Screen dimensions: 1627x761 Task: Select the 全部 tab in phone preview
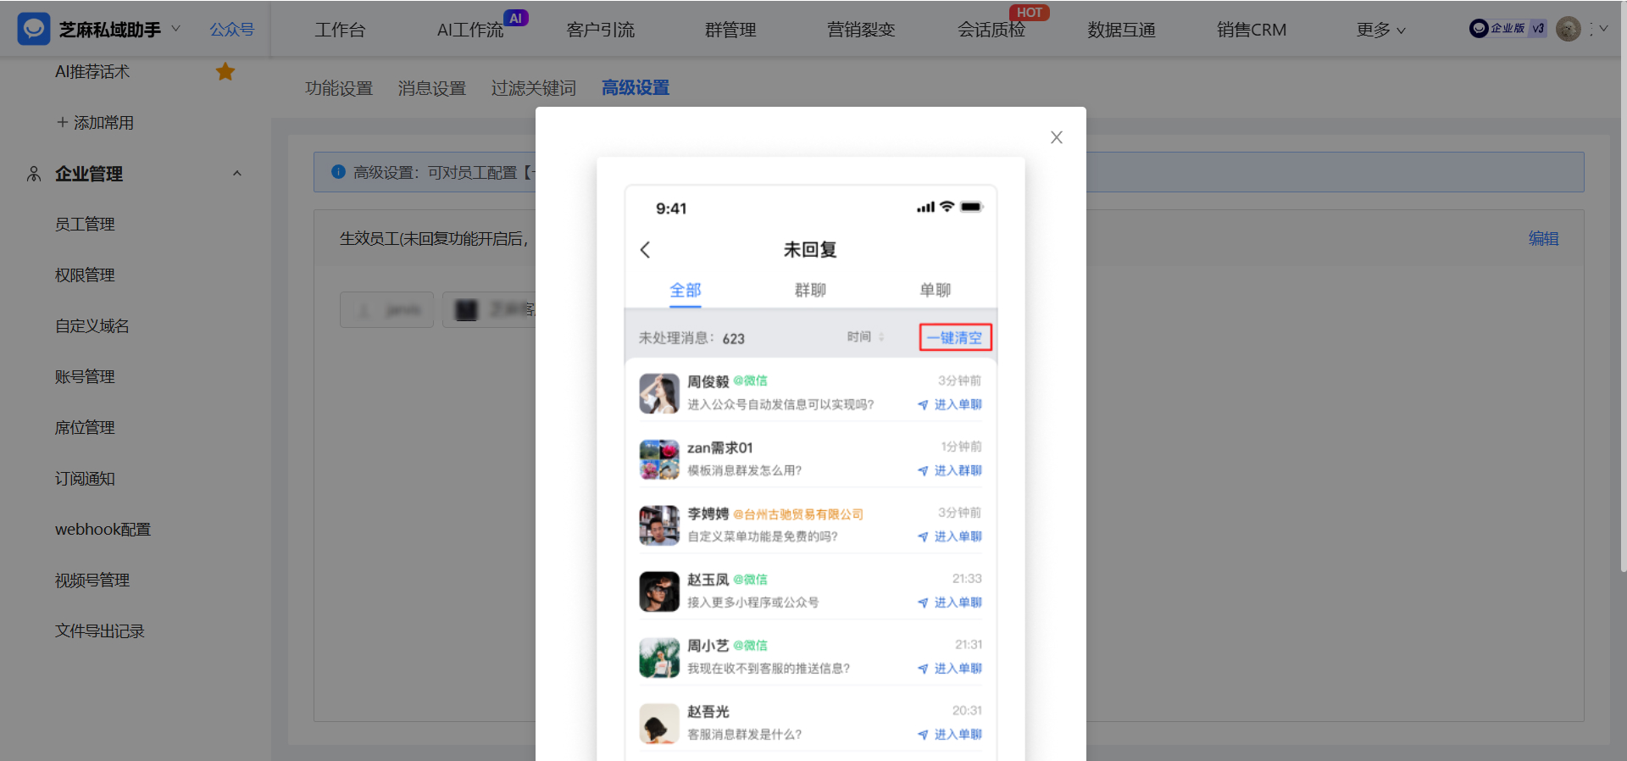[686, 290]
